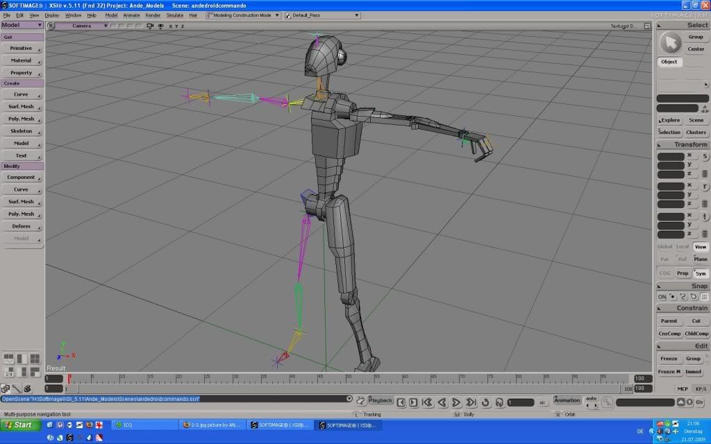Open the Model toolbar dropdown
Viewport: 711px width, 444px height.
22,25
